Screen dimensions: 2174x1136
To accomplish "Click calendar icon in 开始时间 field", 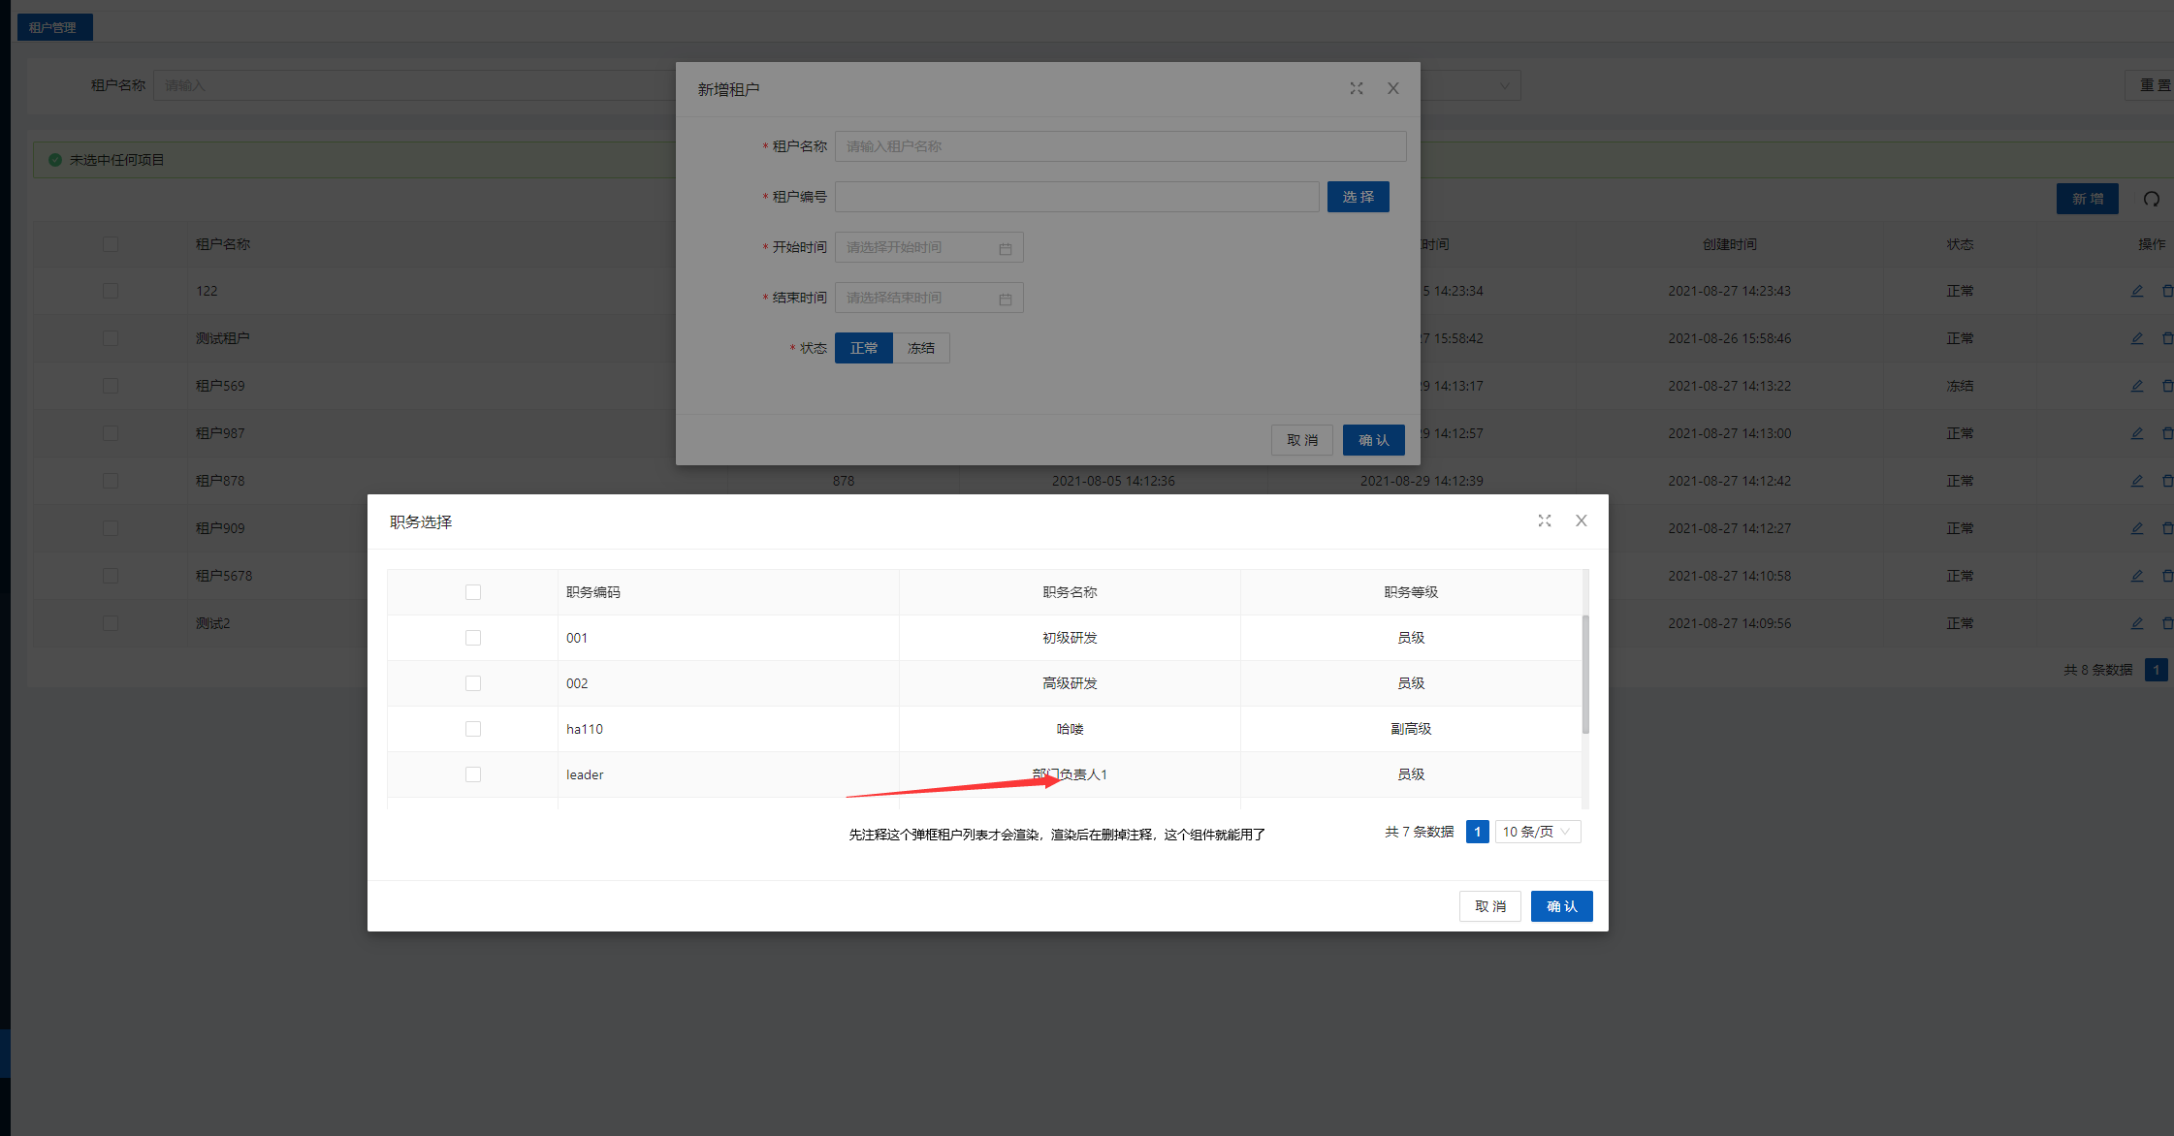I will 1006,248.
